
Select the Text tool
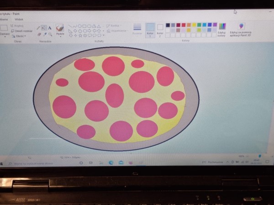pos(50,28)
